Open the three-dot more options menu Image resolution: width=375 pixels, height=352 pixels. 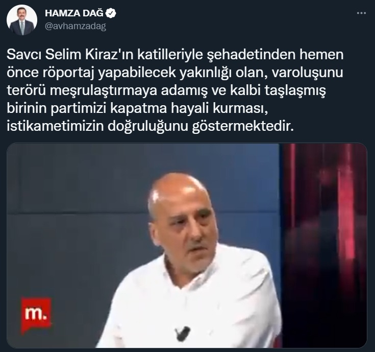point(361,13)
